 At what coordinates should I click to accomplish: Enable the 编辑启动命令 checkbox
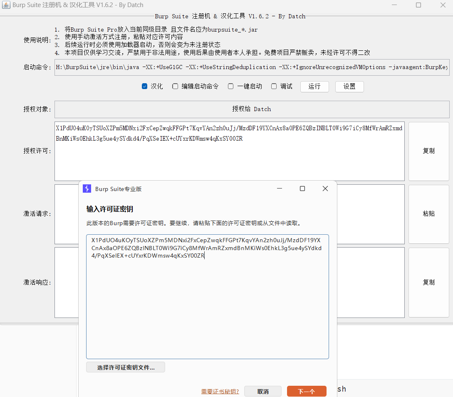pyautogui.click(x=175, y=86)
